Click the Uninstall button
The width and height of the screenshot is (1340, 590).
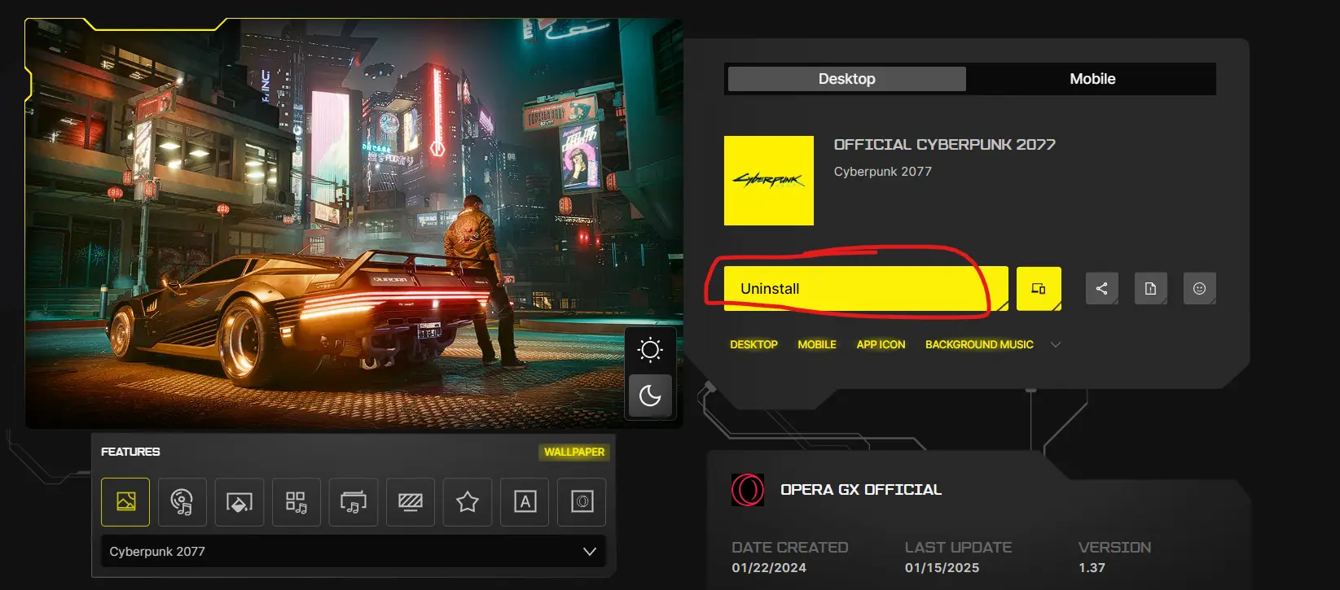point(866,289)
